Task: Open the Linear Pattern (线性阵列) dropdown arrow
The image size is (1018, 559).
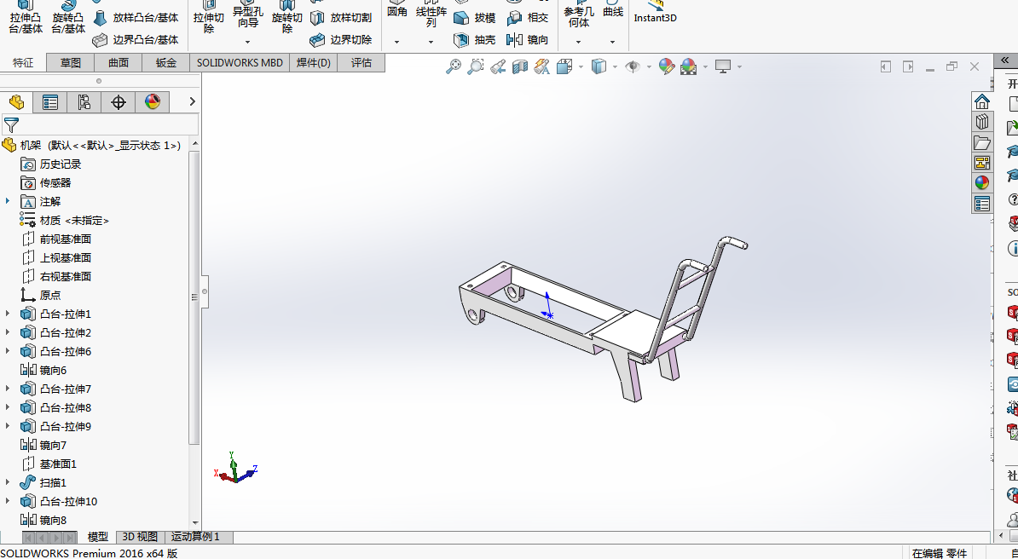Action: coord(431,43)
